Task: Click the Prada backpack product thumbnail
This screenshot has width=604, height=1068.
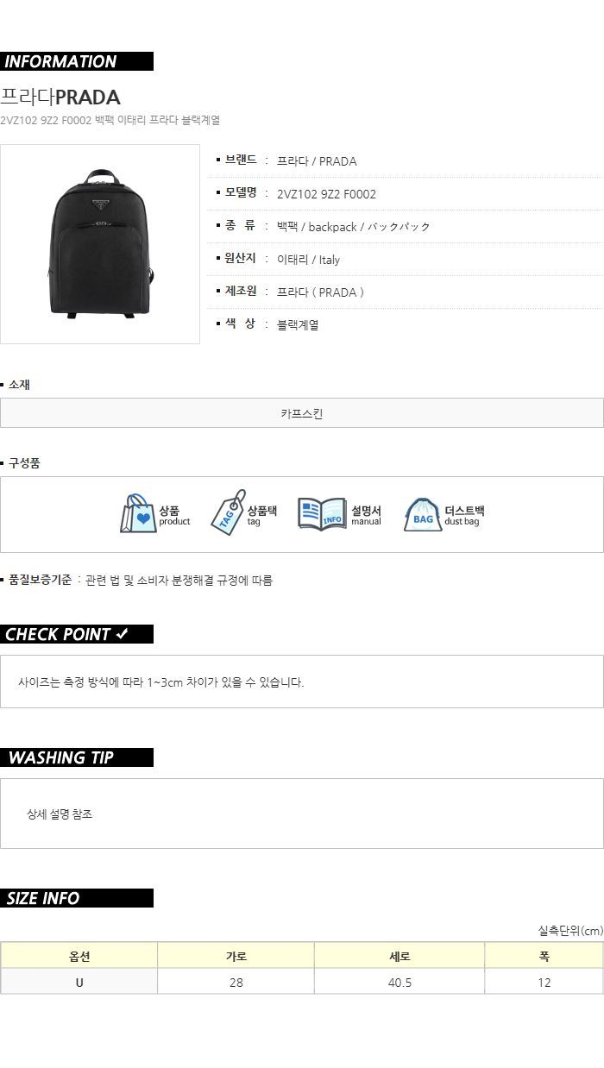Action: pos(100,244)
